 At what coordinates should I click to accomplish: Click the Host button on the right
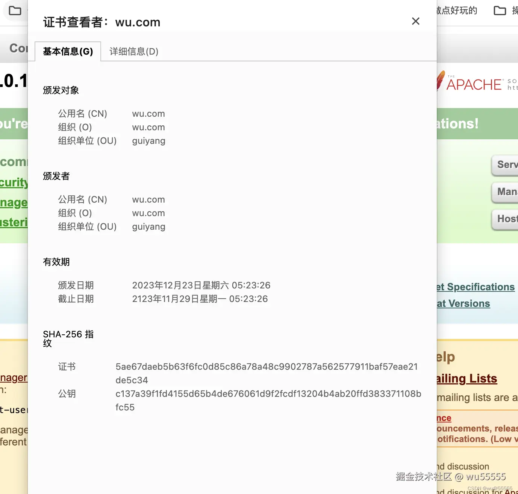507,220
